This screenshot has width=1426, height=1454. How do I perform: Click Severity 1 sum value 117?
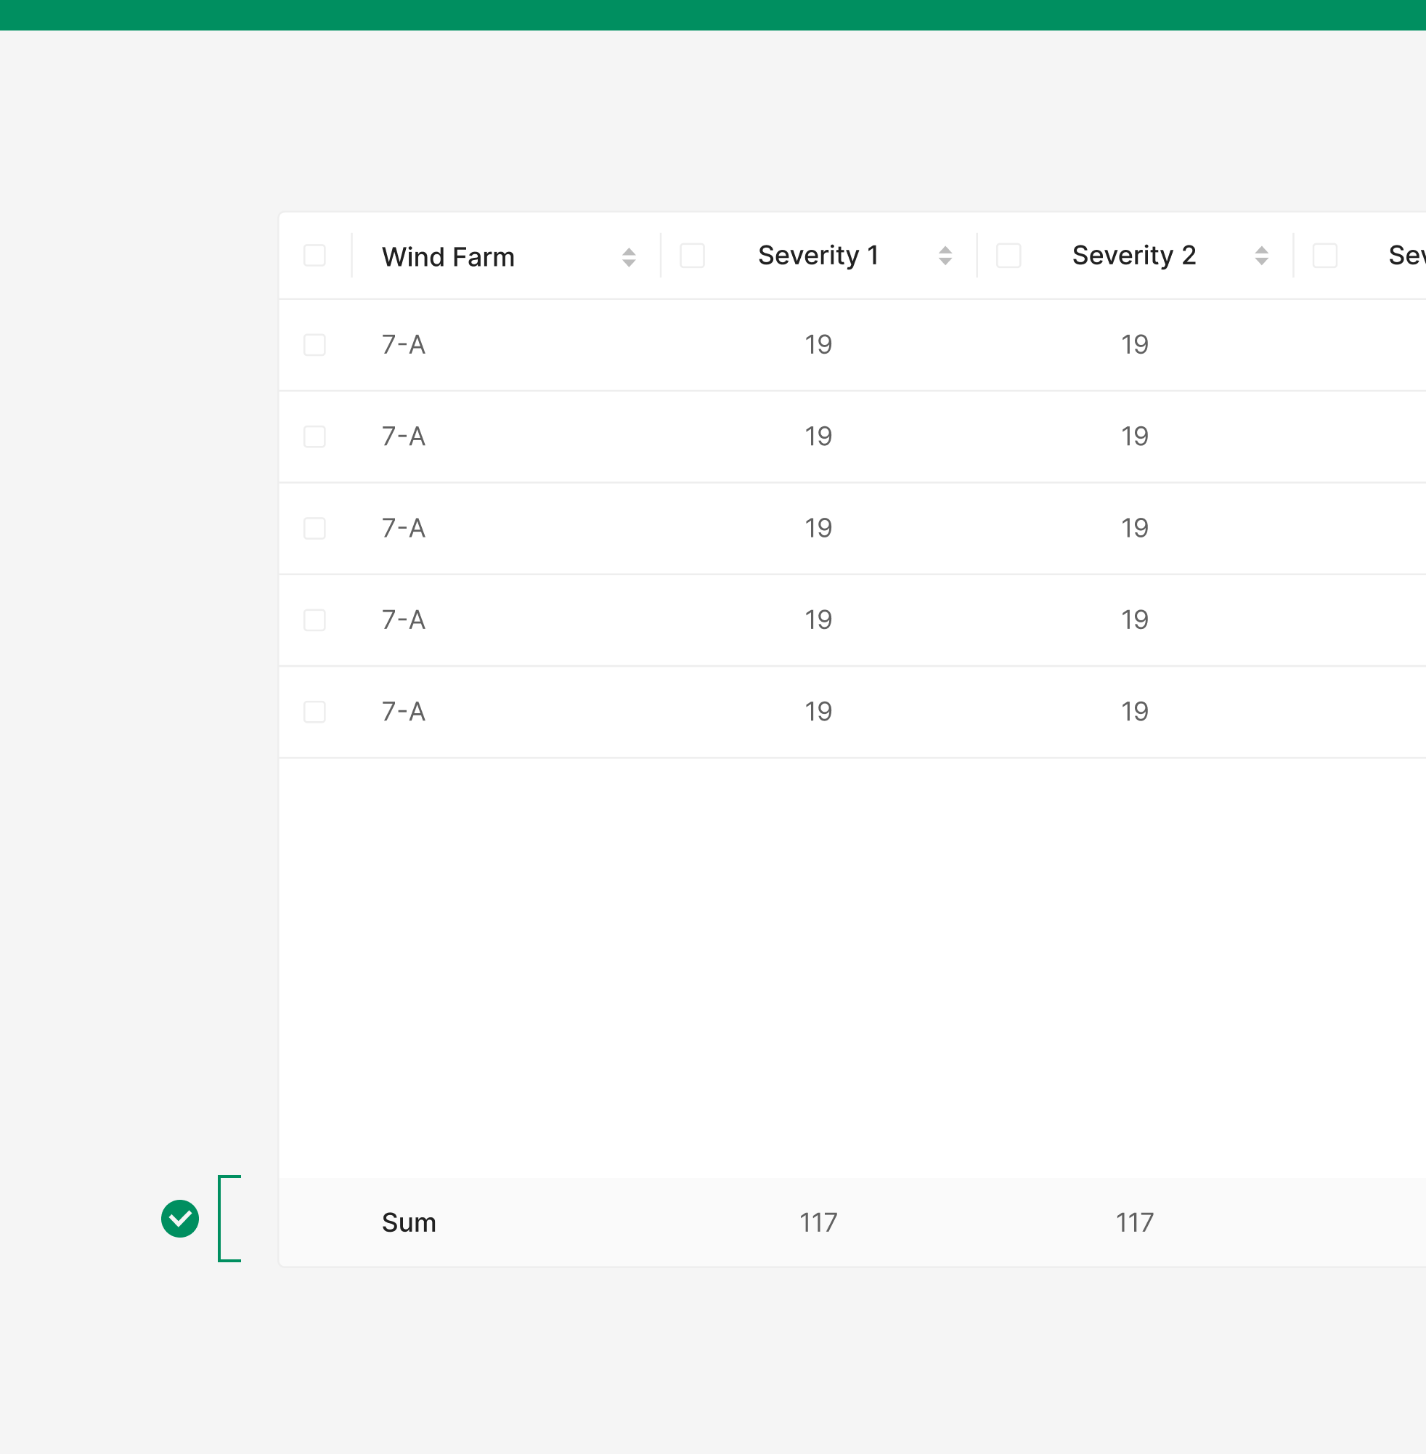pos(818,1222)
